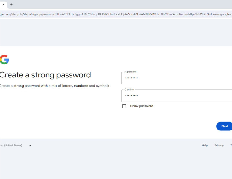Enable the Show password checkbox
232x179 pixels.
pos(124,106)
